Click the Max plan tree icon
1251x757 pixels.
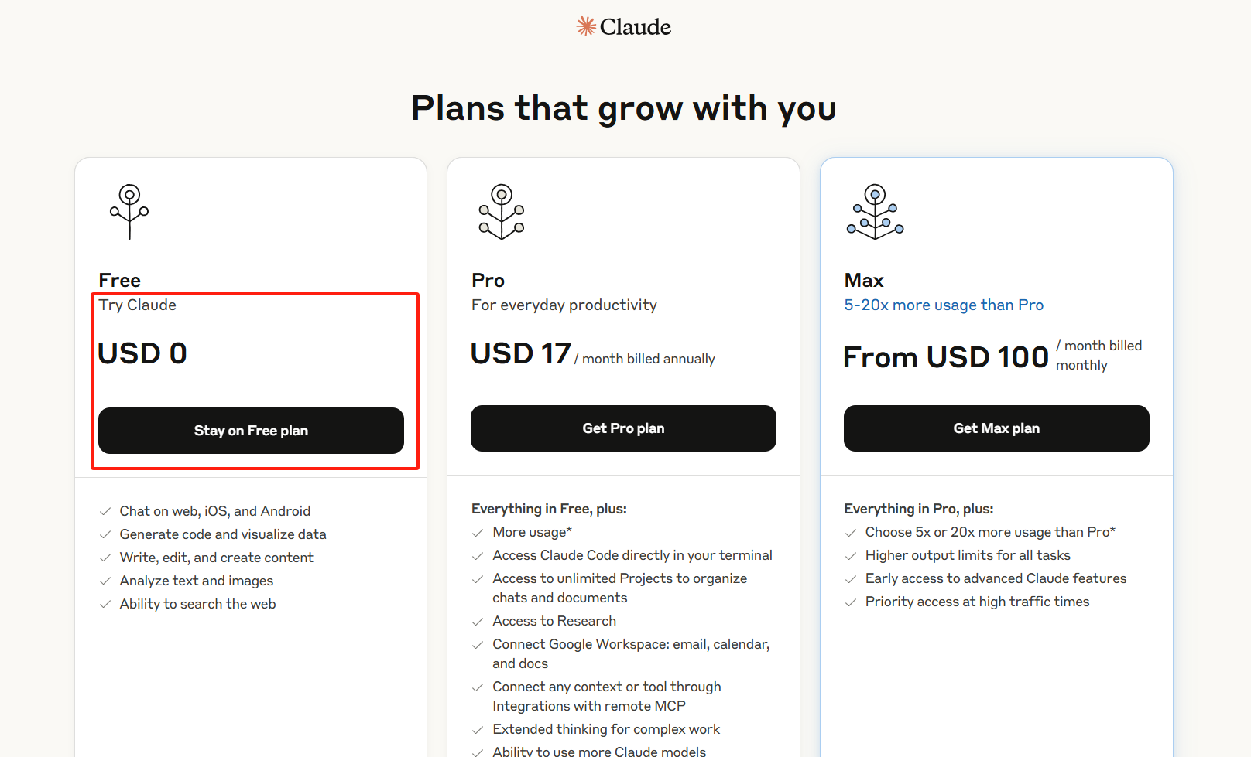[875, 212]
